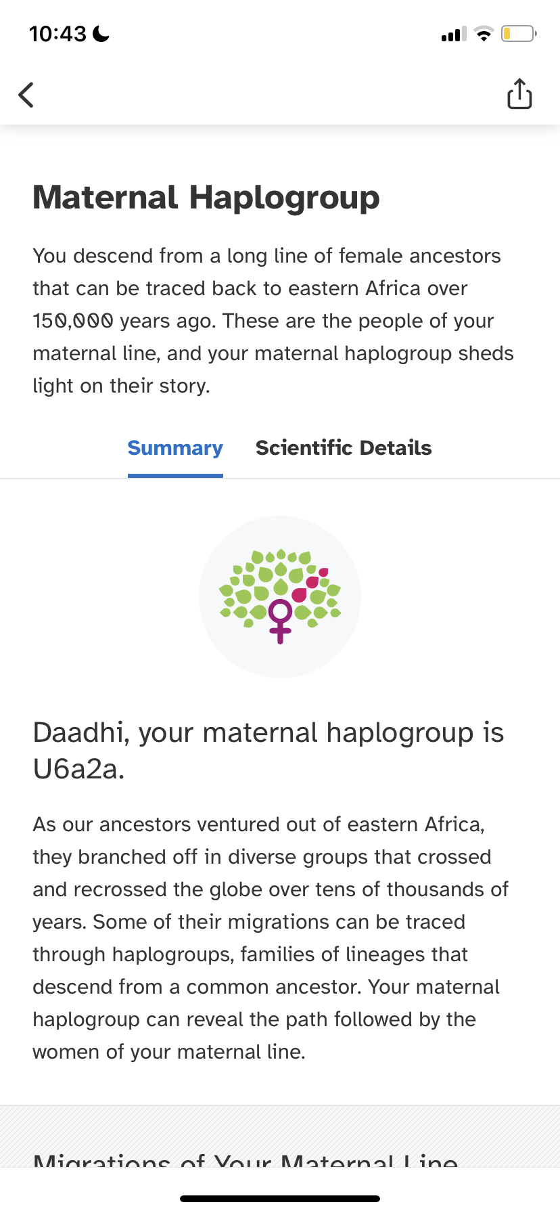
Task: Tap the Wi-Fi status icon
Action: click(x=484, y=34)
